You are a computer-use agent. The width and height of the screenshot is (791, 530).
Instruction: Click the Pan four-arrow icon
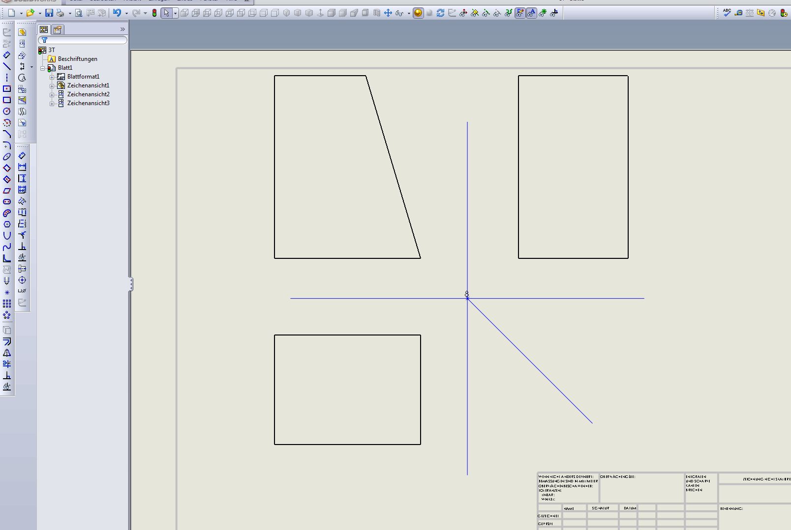pyautogui.click(x=388, y=13)
